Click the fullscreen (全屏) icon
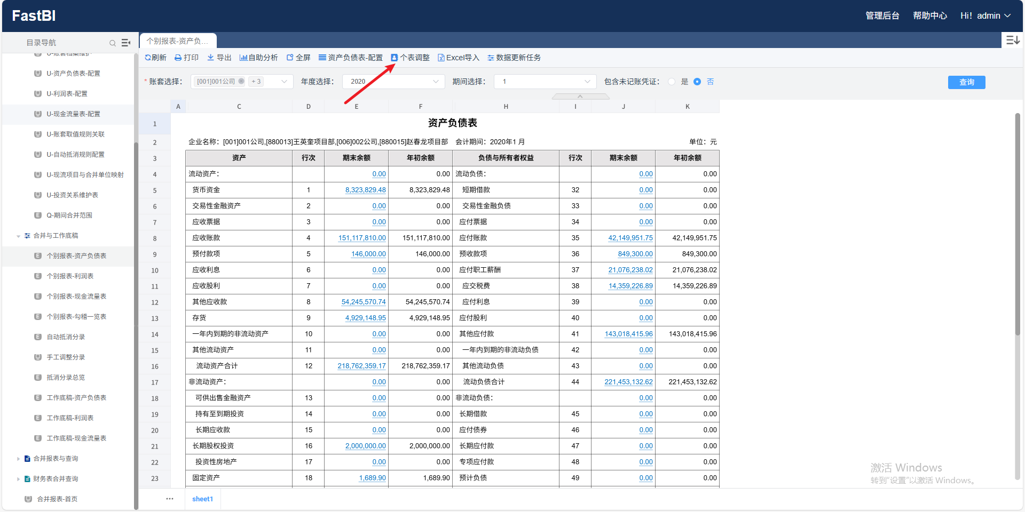Image resolution: width=1025 pixels, height=512 pixels. (x=290, y=58)
